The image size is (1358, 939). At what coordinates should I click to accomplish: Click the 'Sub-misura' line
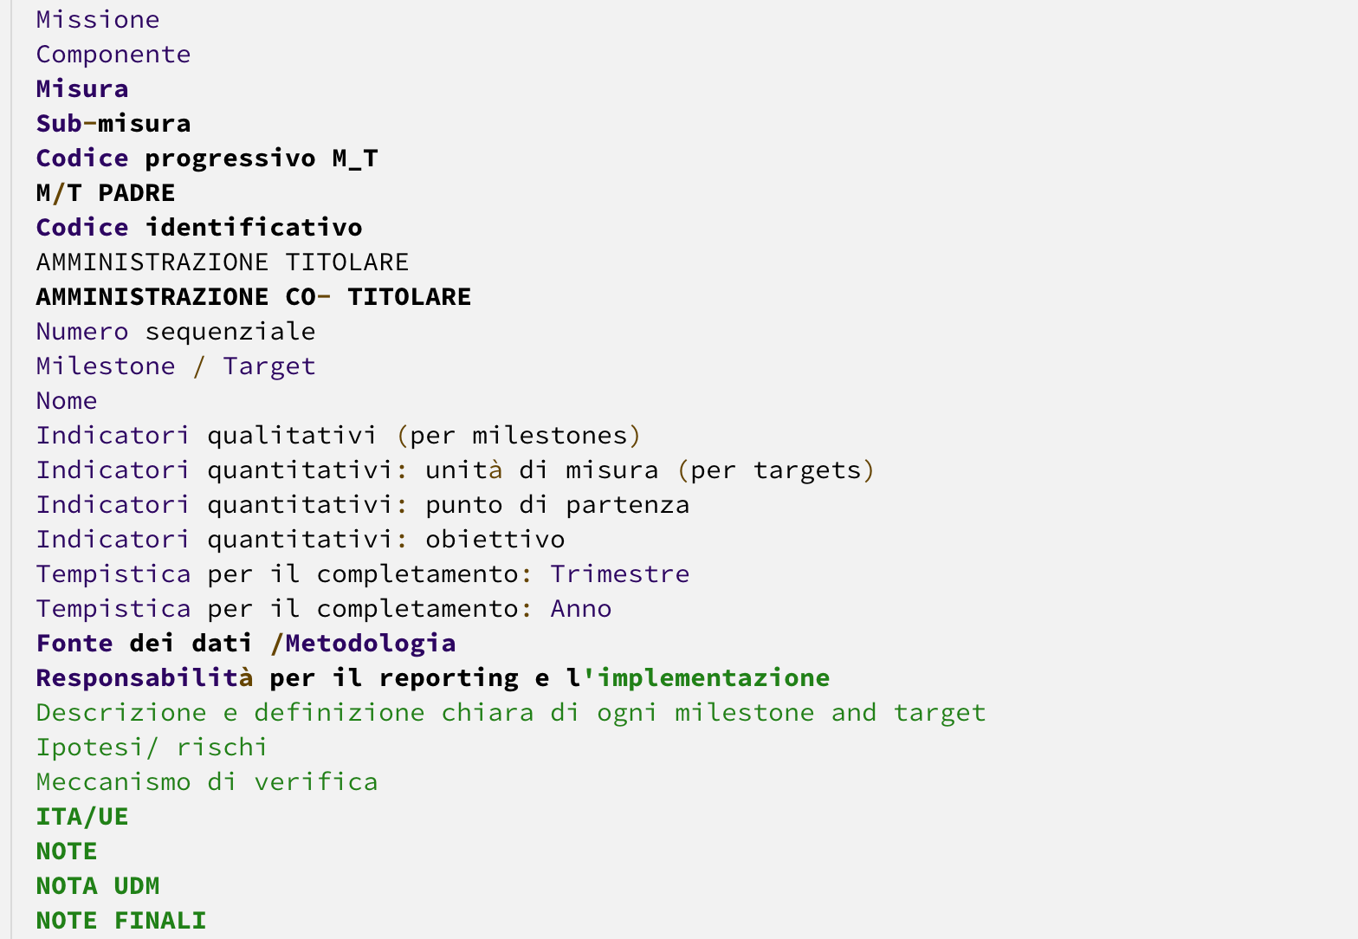pos(113,123)
